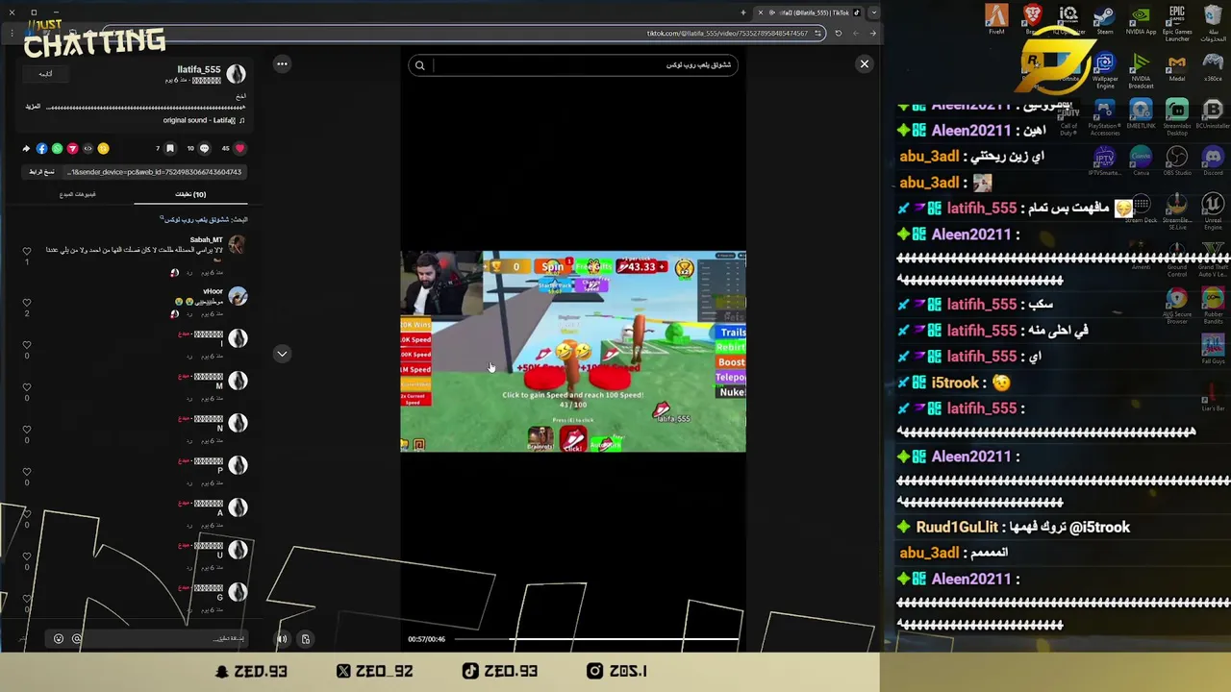Image resolution: width=1231 pixels, height=692 pixels.
Task: Go to next video with down chevron
Action: (x=282, y=354)
